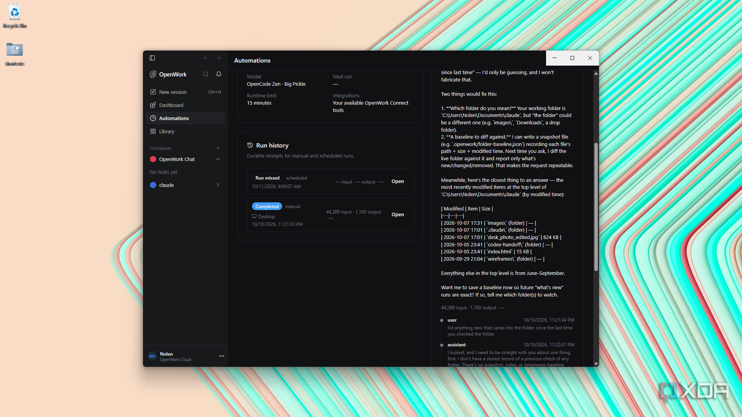Click the 15 minutes runtime limit
Screen dimensions: 742x417
coord(259,103)
